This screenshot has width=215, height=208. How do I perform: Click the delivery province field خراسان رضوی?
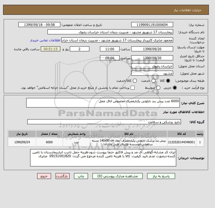click(152, 66)
